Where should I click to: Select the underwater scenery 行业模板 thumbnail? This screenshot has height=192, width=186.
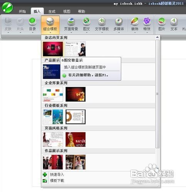[53, 117]
